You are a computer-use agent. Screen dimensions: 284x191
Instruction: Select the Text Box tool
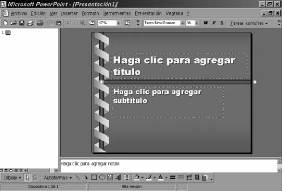[110, 178]
